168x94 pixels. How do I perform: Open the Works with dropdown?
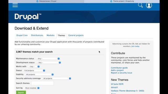pos(34,67)
